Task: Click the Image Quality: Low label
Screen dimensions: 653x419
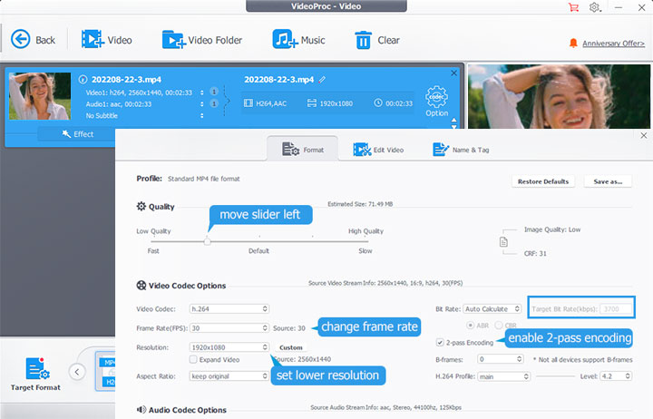Action: (x=552, y=229)
